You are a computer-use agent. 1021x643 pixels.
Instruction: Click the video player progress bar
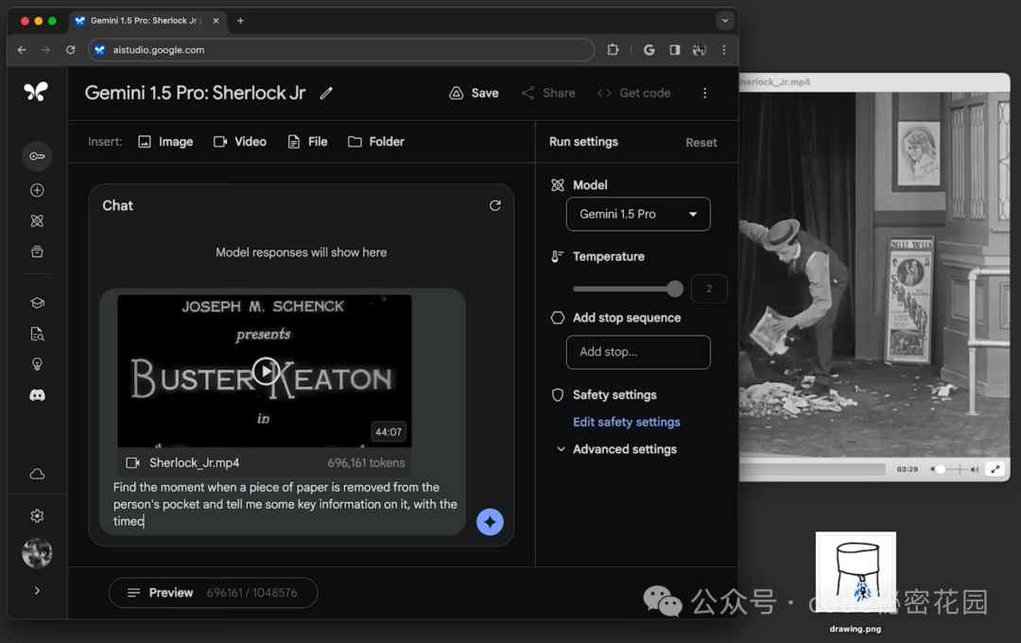813,469
